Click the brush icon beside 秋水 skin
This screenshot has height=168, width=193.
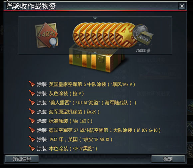(x=32, y=111)
